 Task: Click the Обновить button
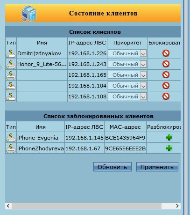(x=113, y=167)
